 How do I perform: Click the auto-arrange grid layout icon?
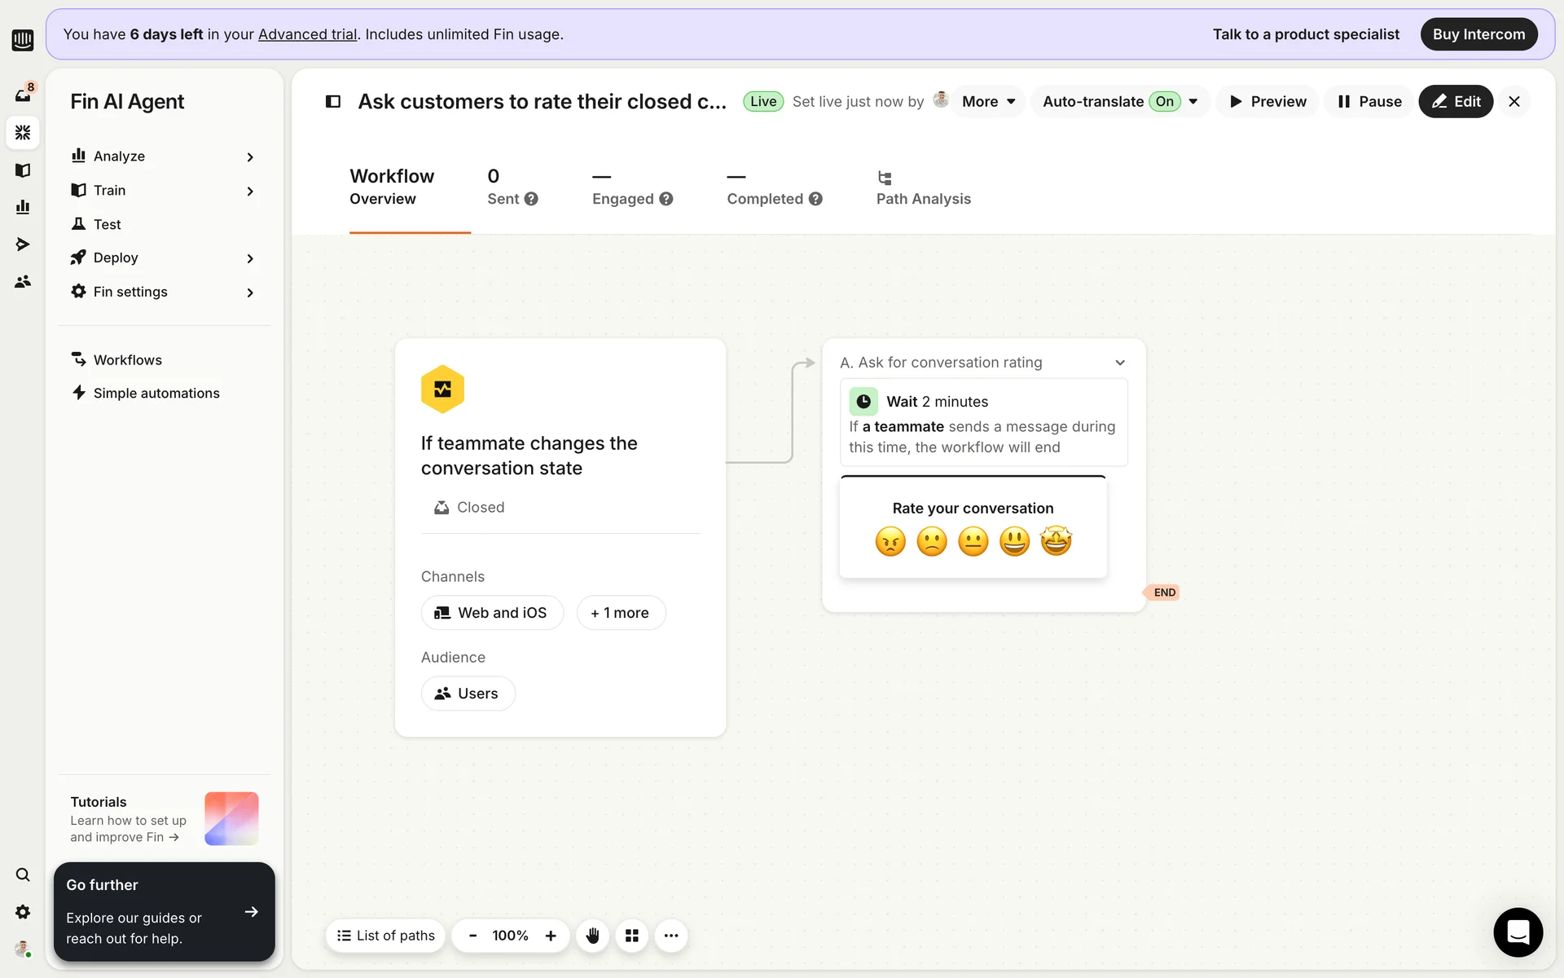point(632,936)
